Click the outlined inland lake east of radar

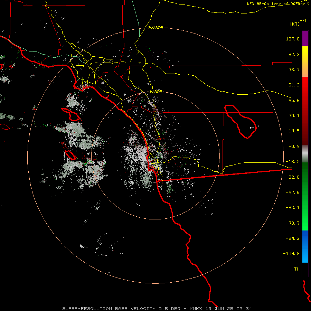(x=241, y=121)
